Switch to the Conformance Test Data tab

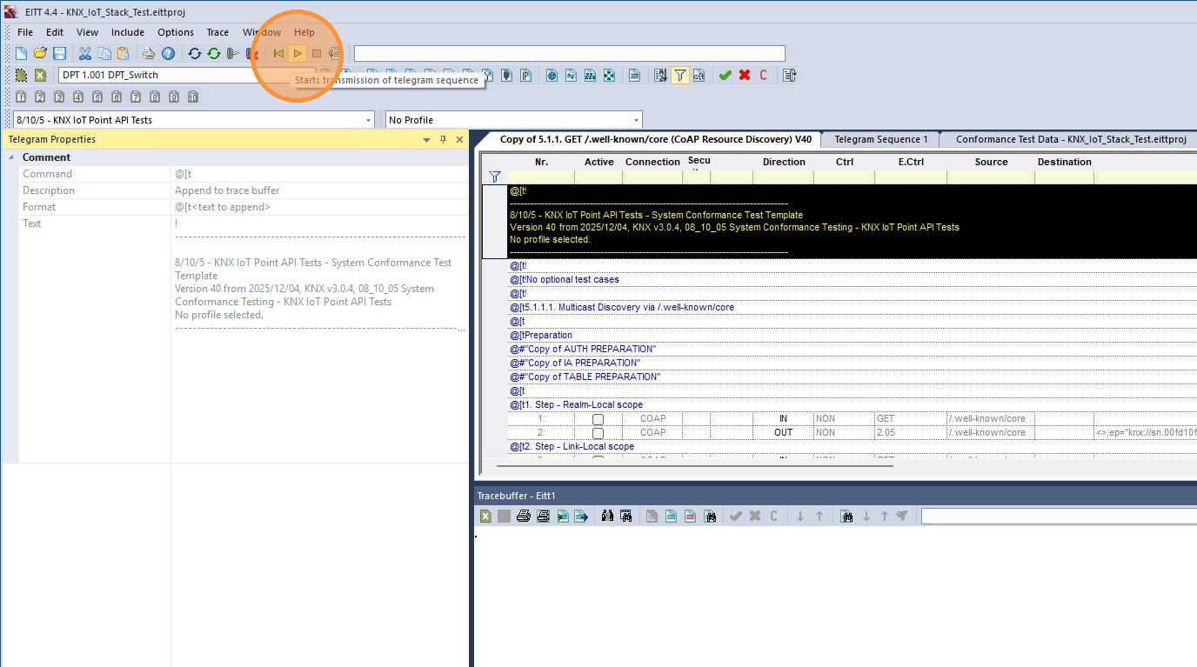[1071, 139]
